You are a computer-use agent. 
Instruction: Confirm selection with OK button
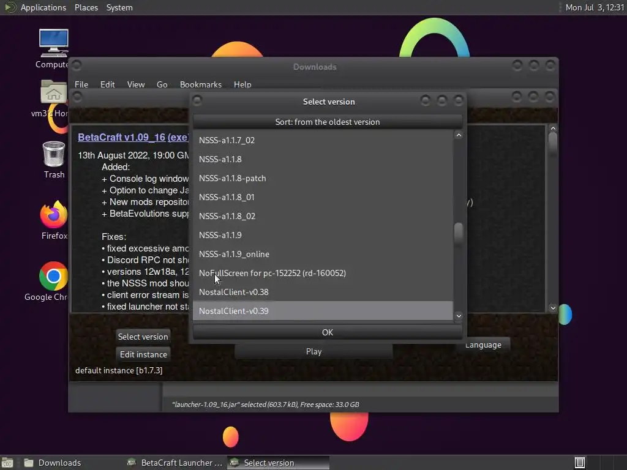[x=328, y=332]
